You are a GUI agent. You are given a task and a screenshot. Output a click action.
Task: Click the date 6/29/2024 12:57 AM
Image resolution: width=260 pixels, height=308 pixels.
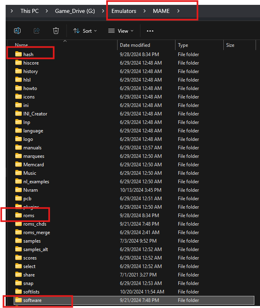click(x=141, y=148)
